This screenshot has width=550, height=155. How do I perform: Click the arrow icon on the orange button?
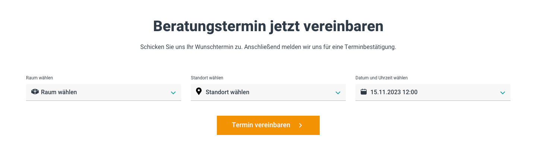[x=301, y=125]
